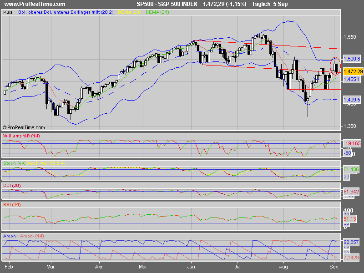Select the RSI (14) panel label
This screenshot has height=273, width=364.
(12, 204)
